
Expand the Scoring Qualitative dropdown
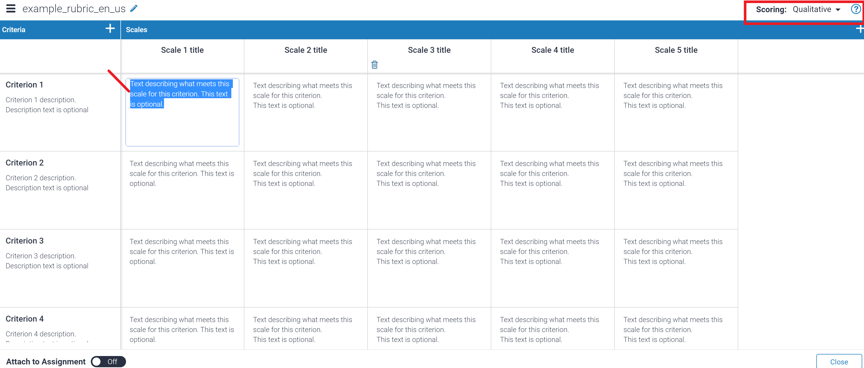tap(817, 9)
